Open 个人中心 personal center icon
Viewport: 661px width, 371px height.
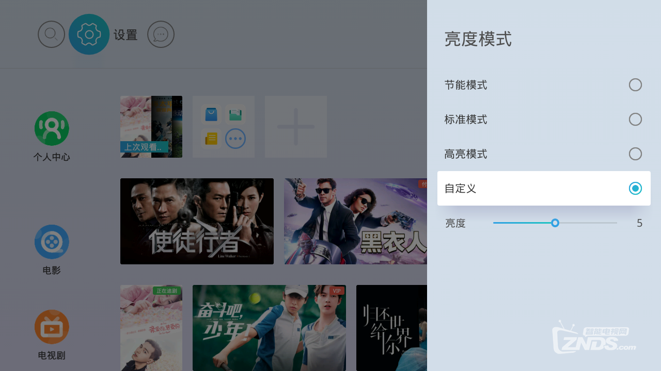[x=52, y=128]
